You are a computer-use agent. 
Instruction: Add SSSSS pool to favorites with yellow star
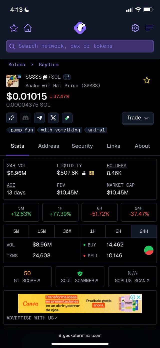pyautogui.click(x=147, y=80)
